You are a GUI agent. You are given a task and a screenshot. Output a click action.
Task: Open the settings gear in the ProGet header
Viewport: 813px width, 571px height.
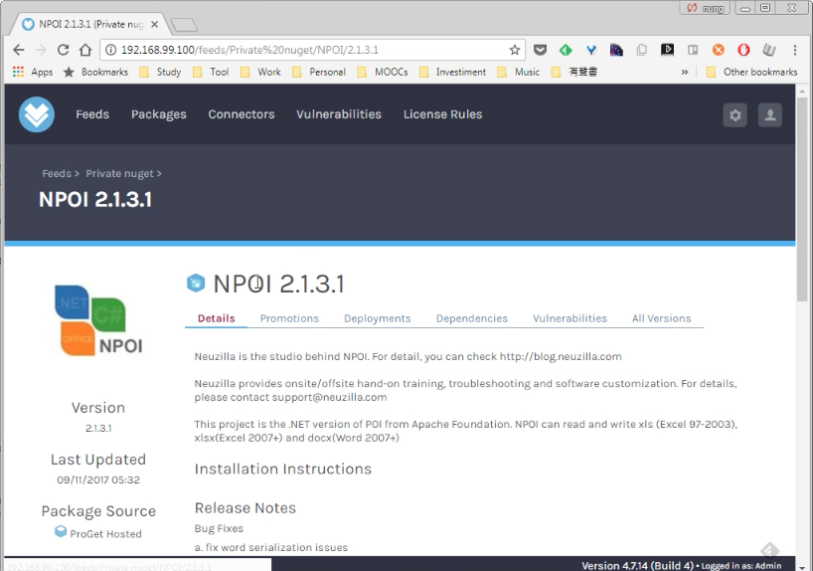(x=734, y=114)
